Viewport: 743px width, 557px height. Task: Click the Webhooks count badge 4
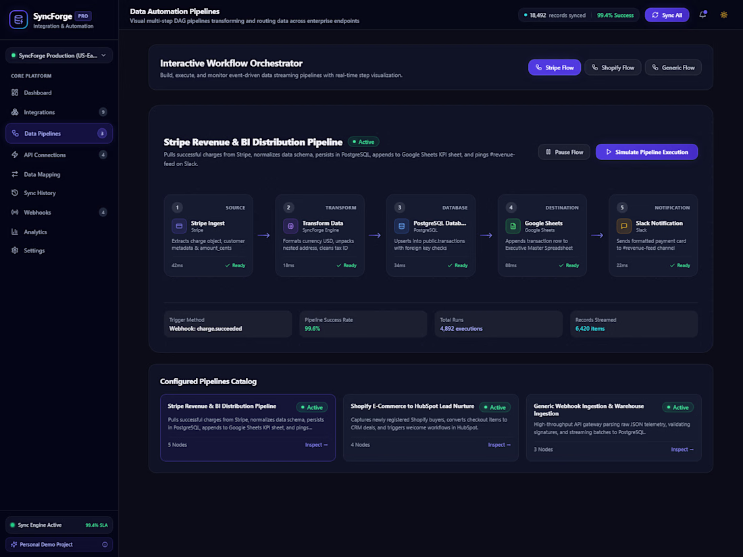(103, 212)
